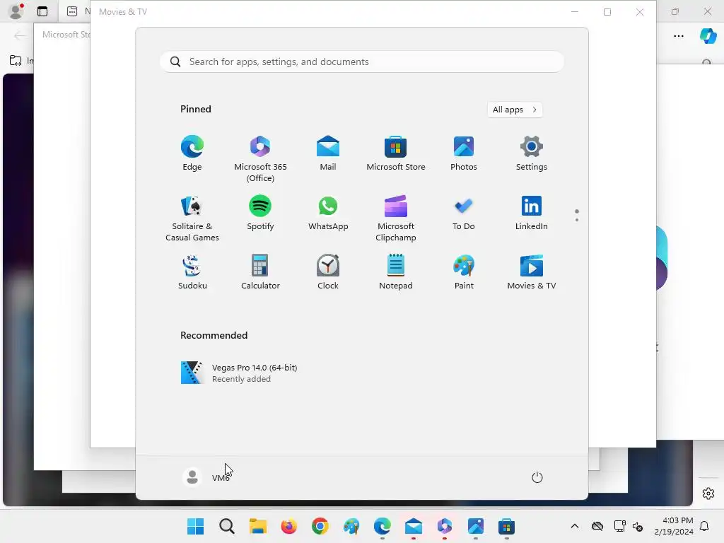Launch the Photos pinned app
This screenshot has height=543, width=724.
click(x=464, y=153)
